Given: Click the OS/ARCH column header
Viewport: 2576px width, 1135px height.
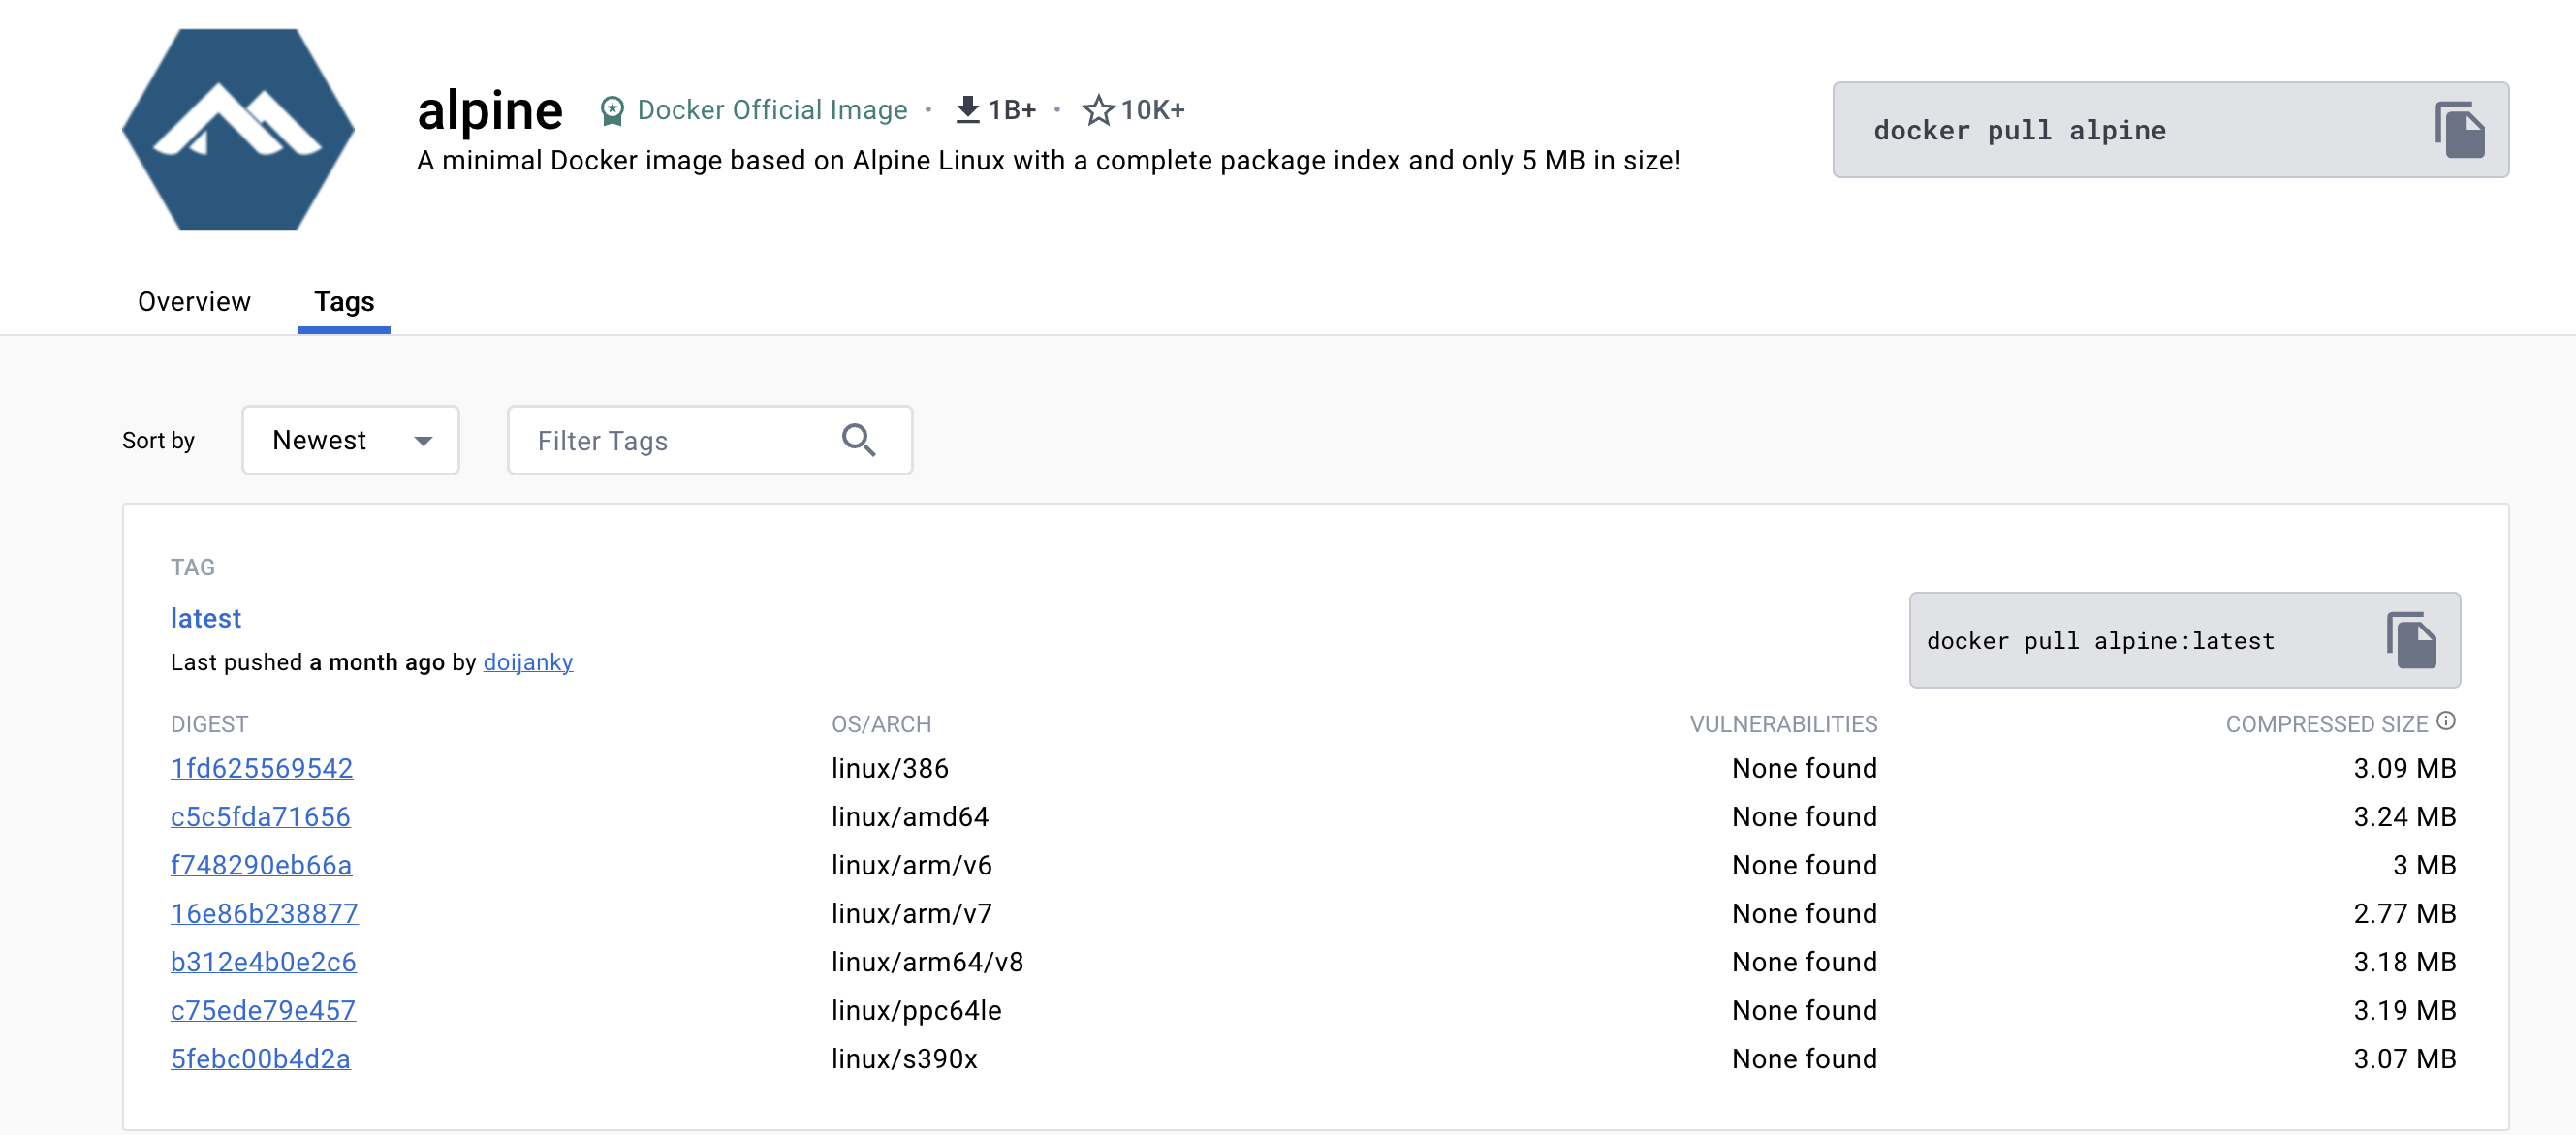Looking at the screenshot, I should 881,724.
